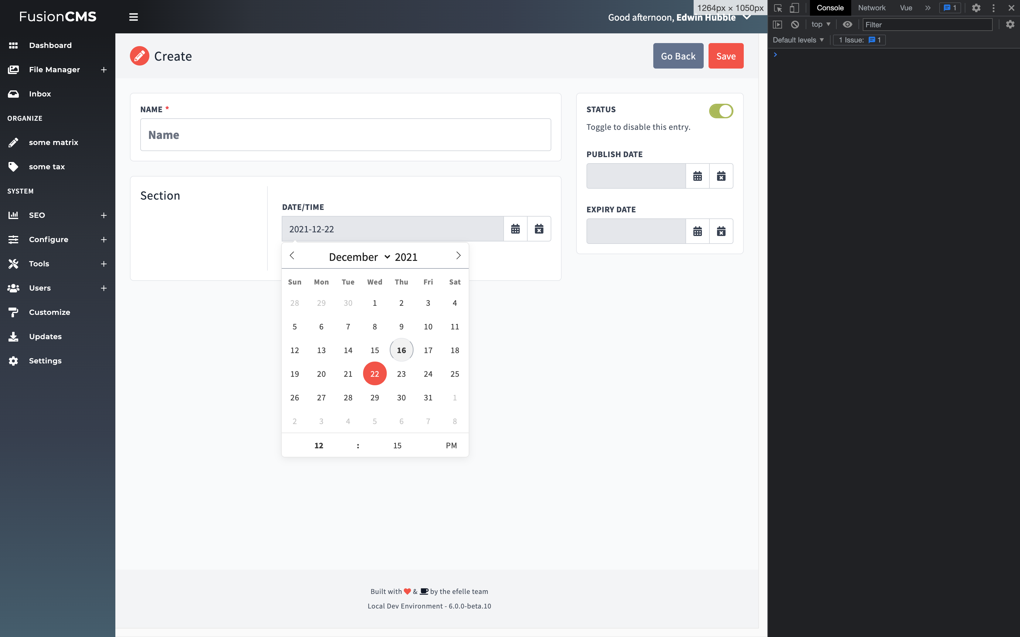Click the DevTools inspect element icon
Screen dimensions: 1020x637
click(x=778, y=8)
